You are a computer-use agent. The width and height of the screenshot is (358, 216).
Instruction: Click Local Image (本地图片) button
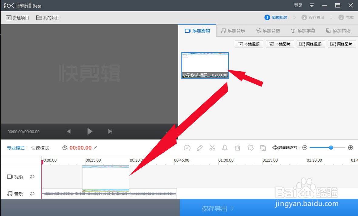tap(280, 44)
